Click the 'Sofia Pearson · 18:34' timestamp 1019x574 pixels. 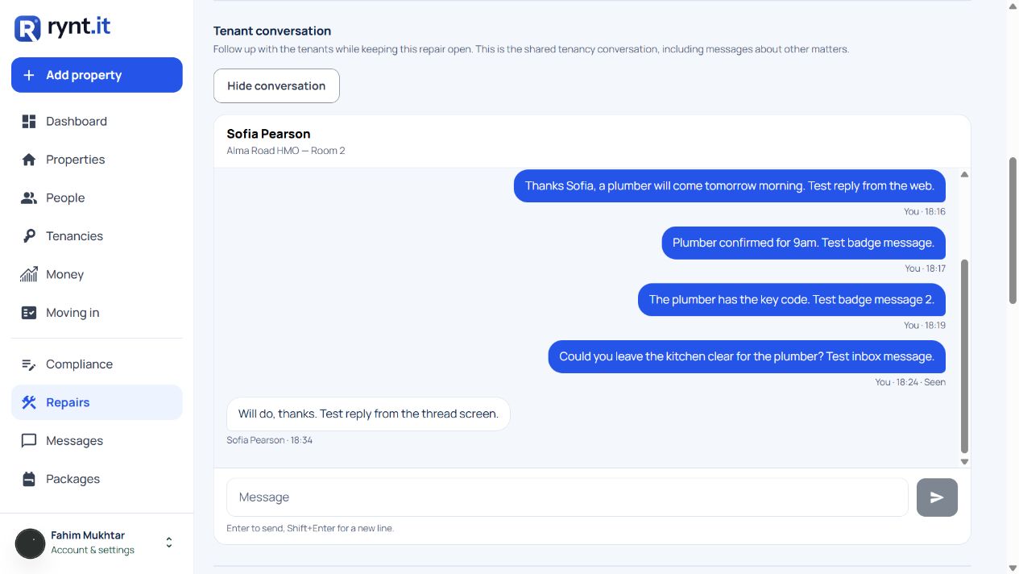click(269, 440)
